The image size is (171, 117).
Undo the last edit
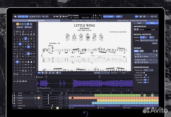43,17
